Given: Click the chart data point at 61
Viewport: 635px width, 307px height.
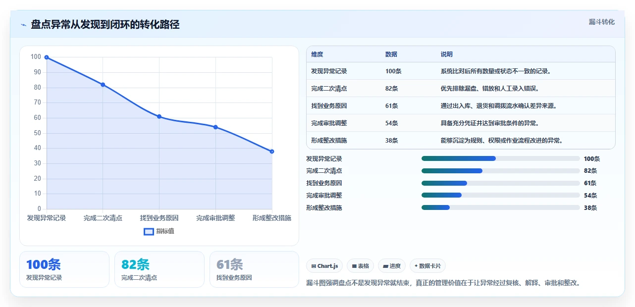Looking at the screenshot, I should 159,116.
